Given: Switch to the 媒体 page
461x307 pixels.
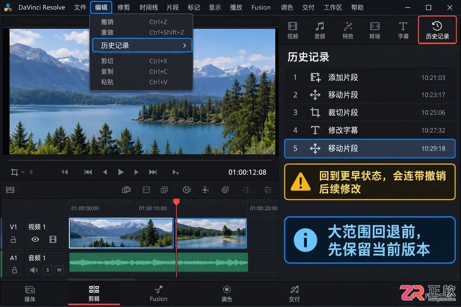Looking at the screenshot, I should point(30,294).
